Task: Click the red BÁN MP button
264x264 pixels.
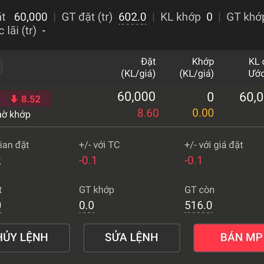Action: click(x=229, y=238)
